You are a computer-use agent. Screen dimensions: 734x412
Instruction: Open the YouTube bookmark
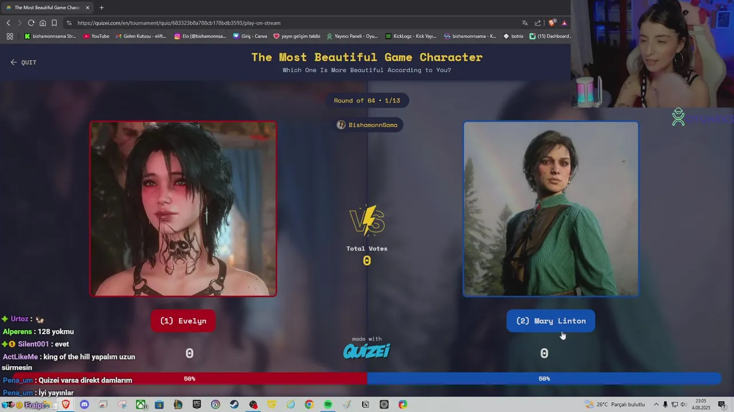[x=96, y=36]
